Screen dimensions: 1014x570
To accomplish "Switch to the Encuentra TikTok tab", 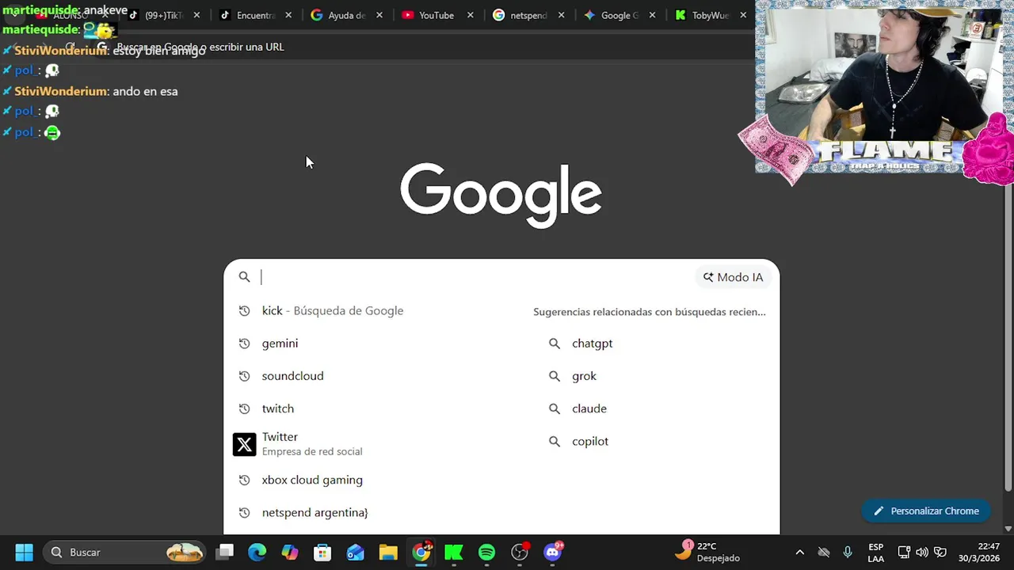I will pyautogui.click(x=255, y=15).
